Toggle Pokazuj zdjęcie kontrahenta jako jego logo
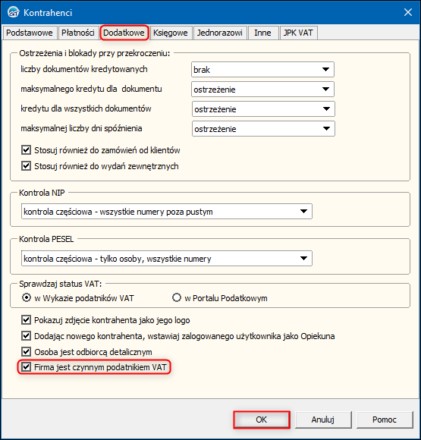Image resolution: width=421 pixels, height=440 pixels. click(26, 319)
